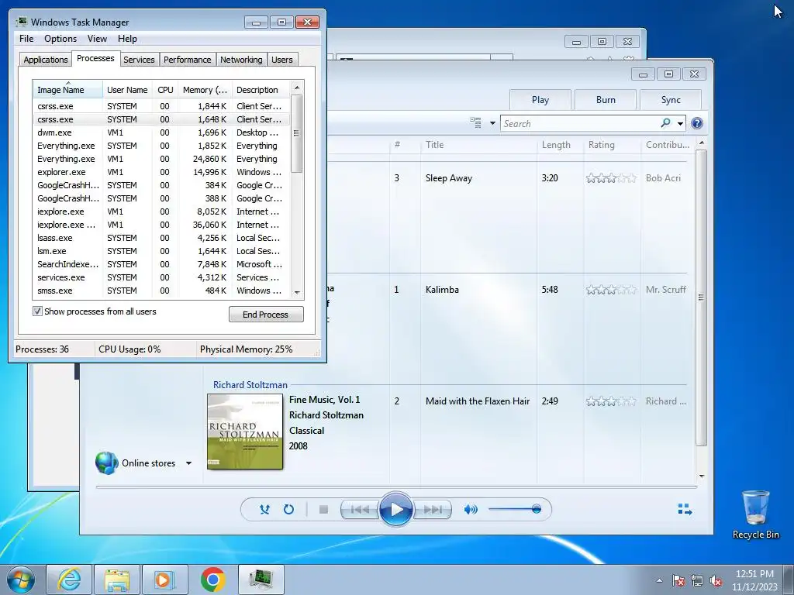Open the Options menu in Task Manager
Viewport: 794px width, 595px height.
[x=60, y=39]
